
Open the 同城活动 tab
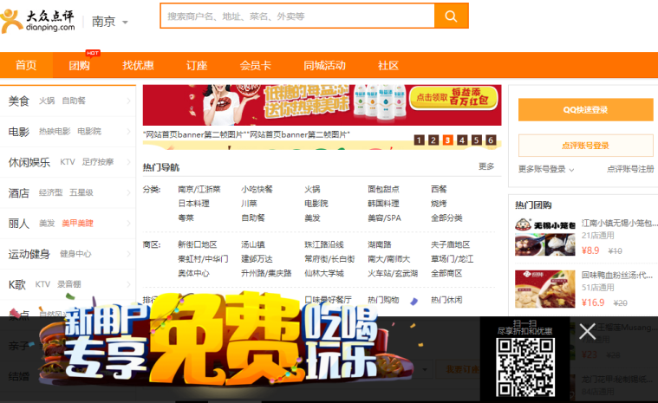pyautogui.click(x=324, y=65)
